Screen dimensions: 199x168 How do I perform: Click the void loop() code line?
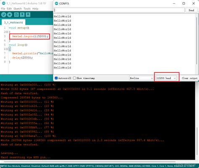coord(18,45)
